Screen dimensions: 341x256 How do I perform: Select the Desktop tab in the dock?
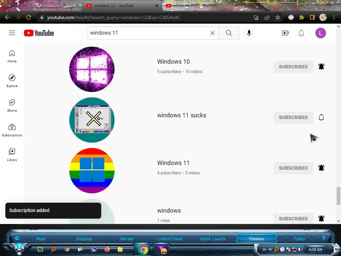click(x=84, y=239)
